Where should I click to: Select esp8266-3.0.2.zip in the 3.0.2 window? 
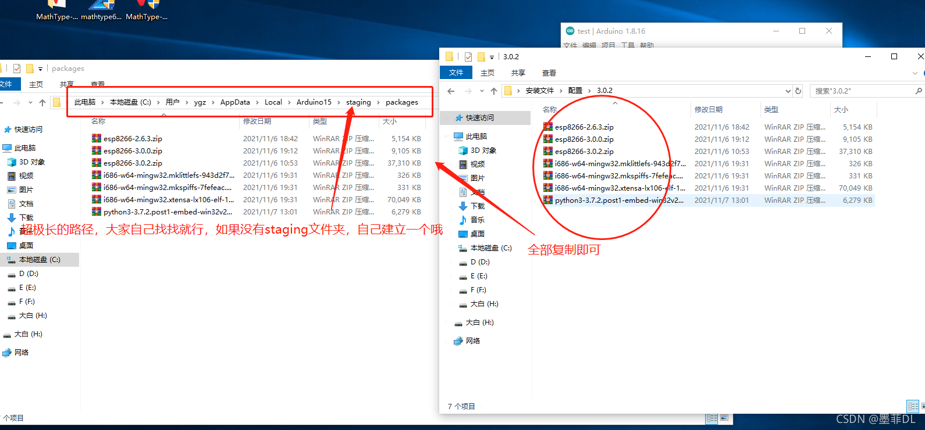[584, 152]
